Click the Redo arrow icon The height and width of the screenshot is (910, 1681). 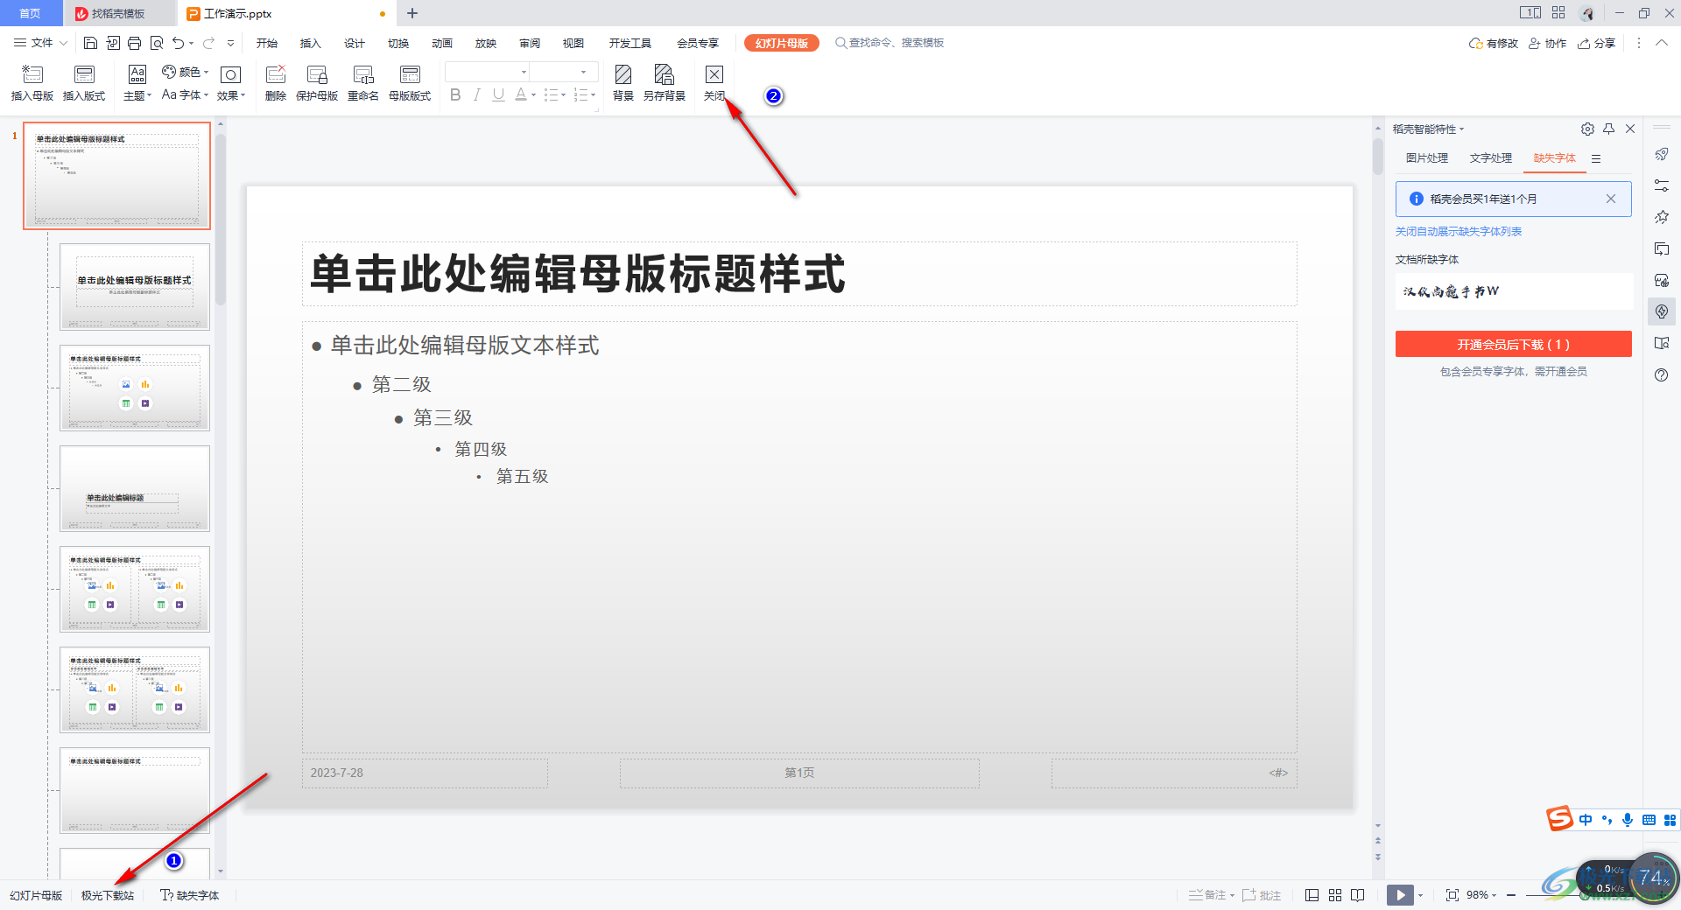pyautogui.click(x=208, y=43)
